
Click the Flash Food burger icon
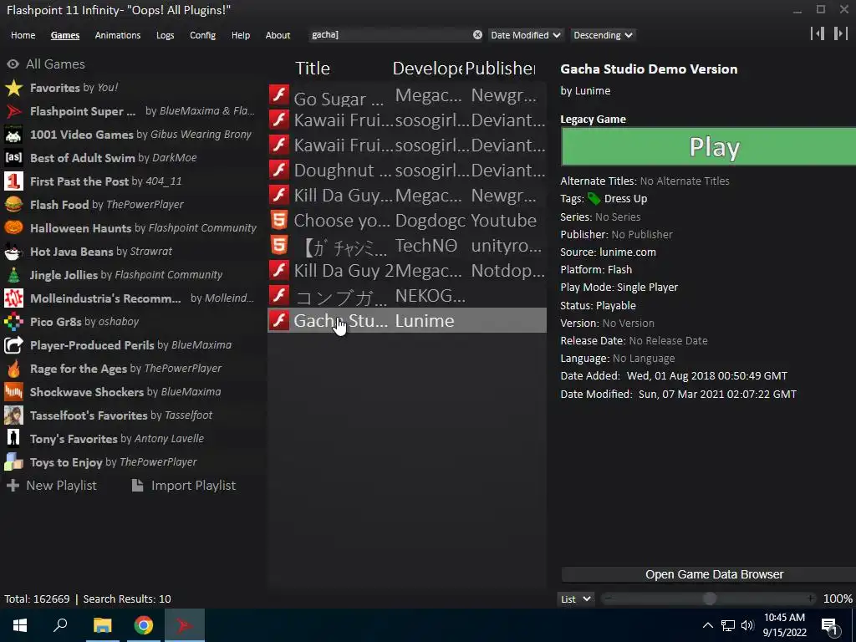click(x=13, y=205)
